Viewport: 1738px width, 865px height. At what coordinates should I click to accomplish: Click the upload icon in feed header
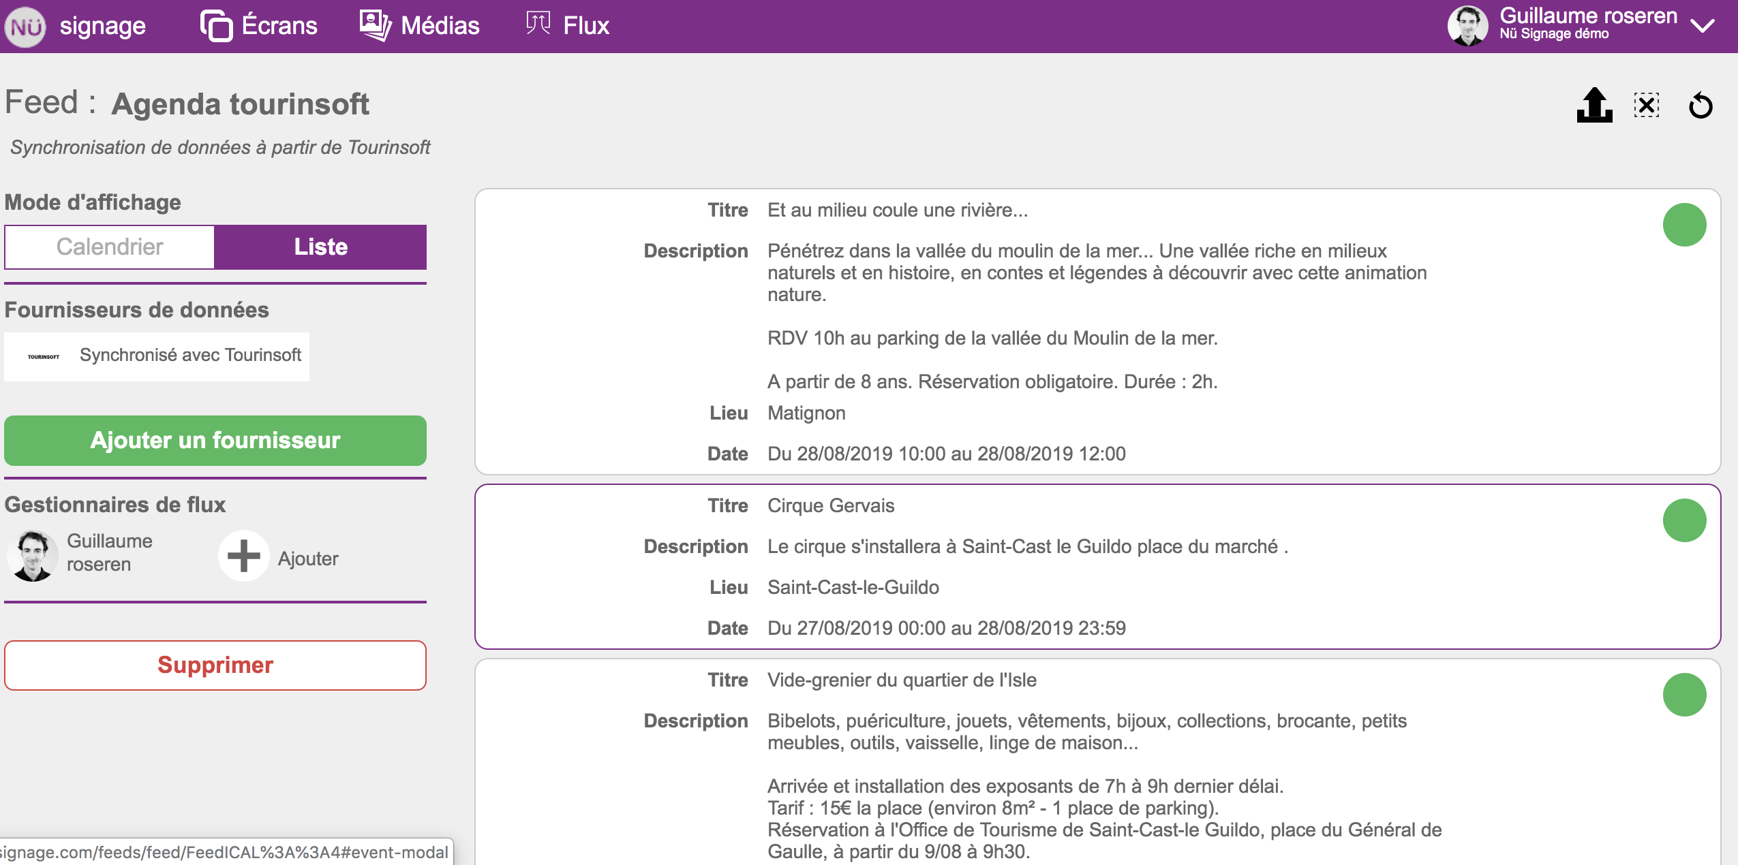pos(1594,106)
